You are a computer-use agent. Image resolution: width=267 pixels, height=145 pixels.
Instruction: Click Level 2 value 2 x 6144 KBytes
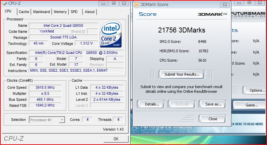pyautogui.click(x=107, y=99)
